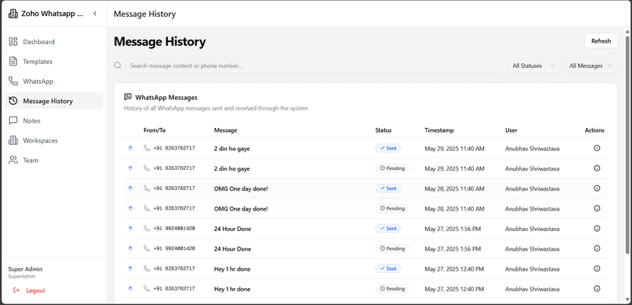Click the Pending badge on '24 Hour Done'
Screen dimensions: 632x305
click(392, 248)
